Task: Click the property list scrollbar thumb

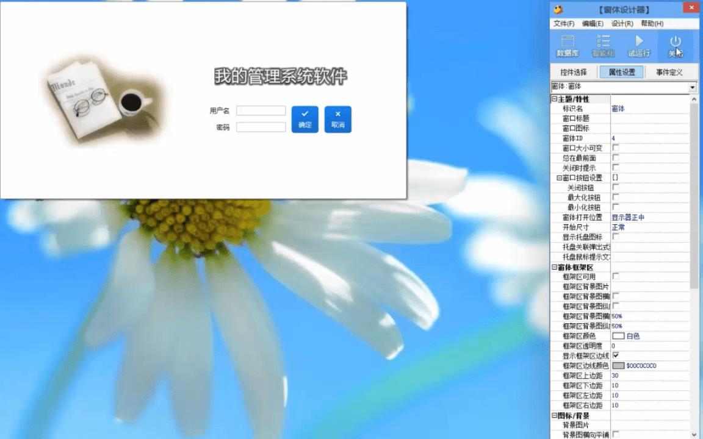Action: pyautogui.click(x=694, y=196)
